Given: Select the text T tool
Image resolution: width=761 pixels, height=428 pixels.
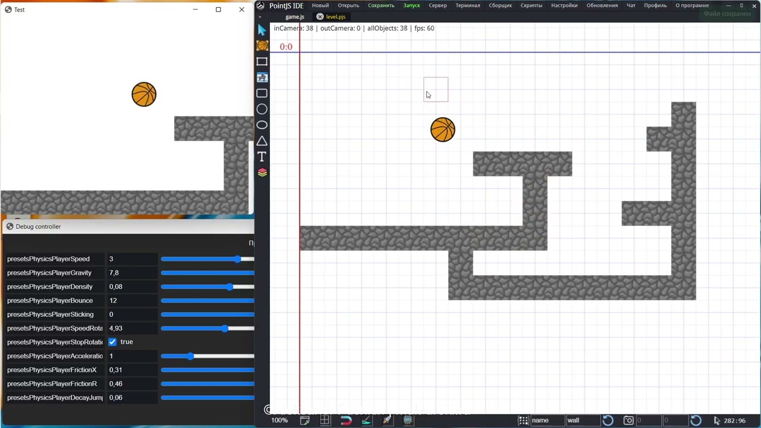Looking at the screenshot, I should pos(262,156).
